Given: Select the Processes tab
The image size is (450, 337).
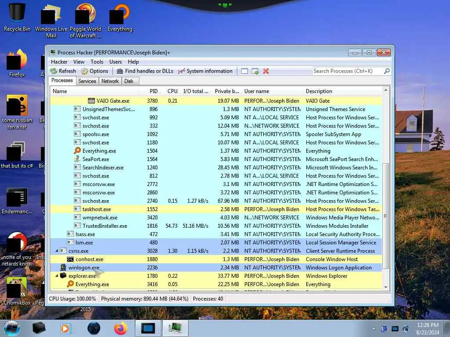Looking at the screenshot, I should point(62,81).
